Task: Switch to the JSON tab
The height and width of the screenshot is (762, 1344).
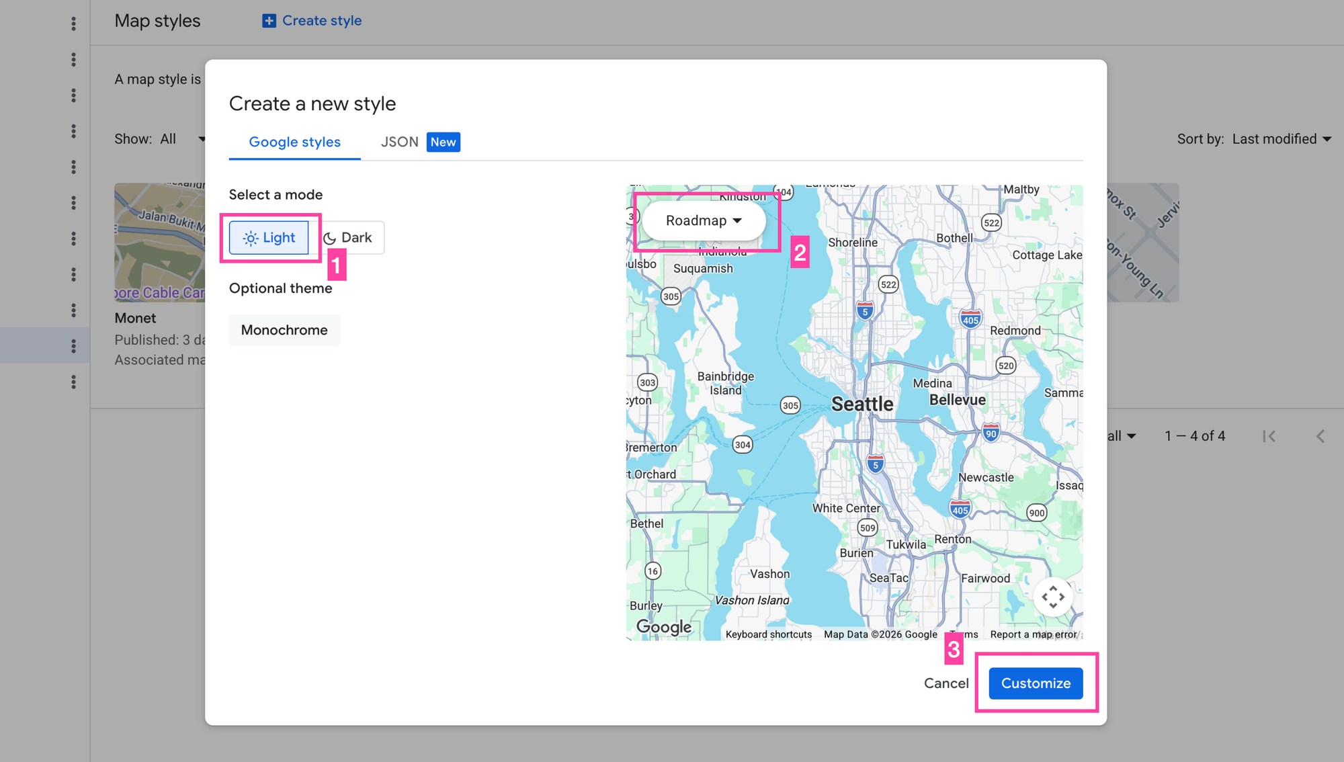Action: coord(400,142)
